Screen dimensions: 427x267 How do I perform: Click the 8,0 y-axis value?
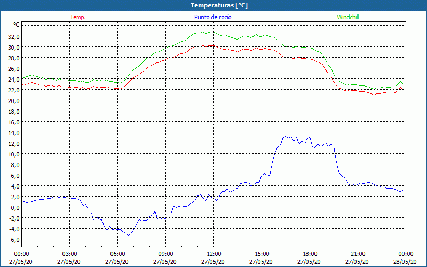(x=15, y=165)
